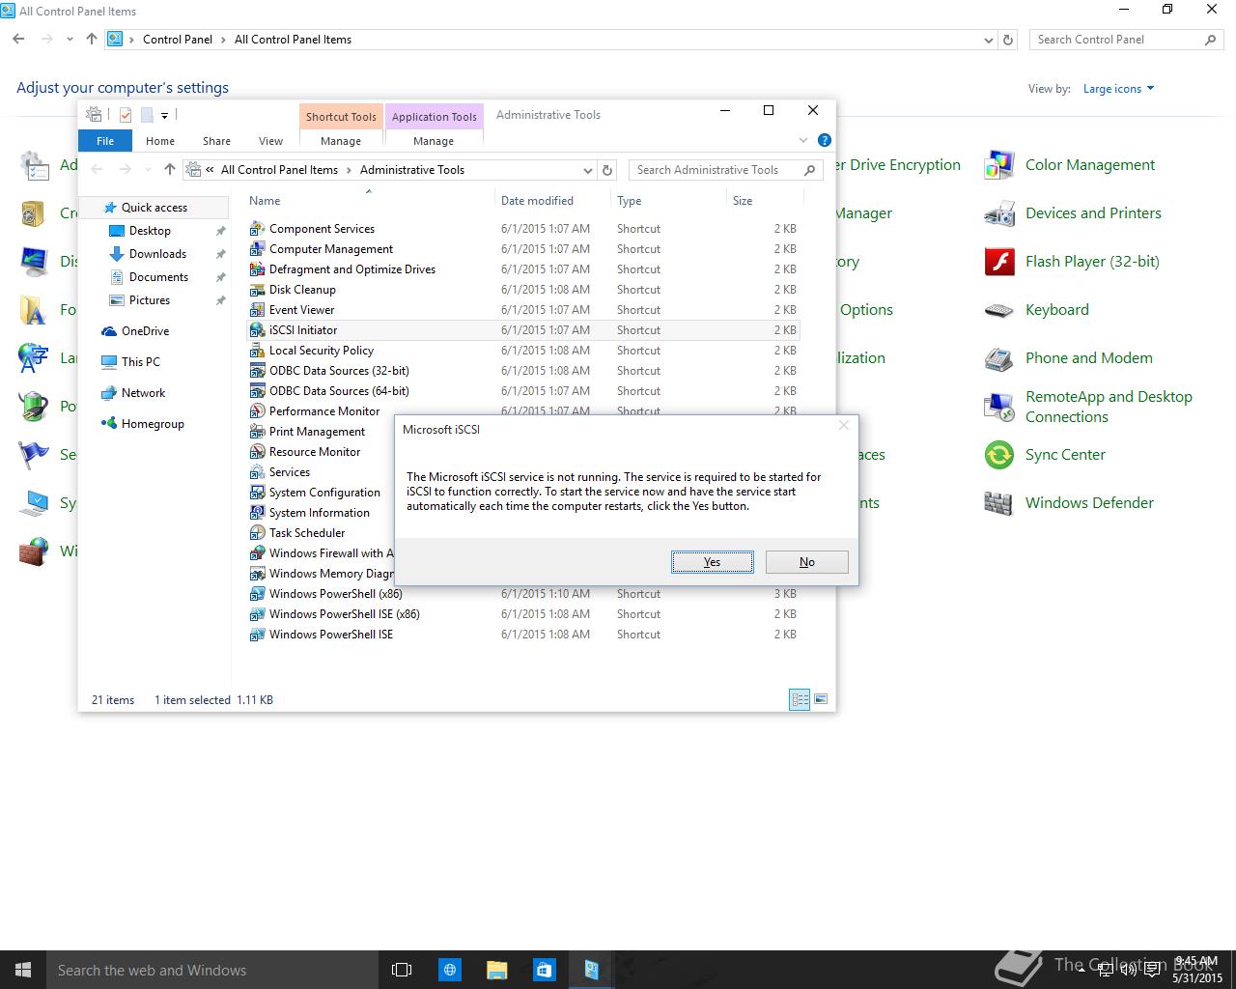Click the ODBC Data Sources (32-bit) icon
The height and width of the screenshot is (989, 1236).
[257, 371]
